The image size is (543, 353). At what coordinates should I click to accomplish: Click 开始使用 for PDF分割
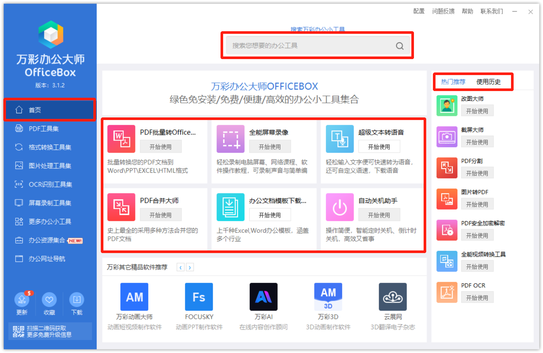point(477,174)
